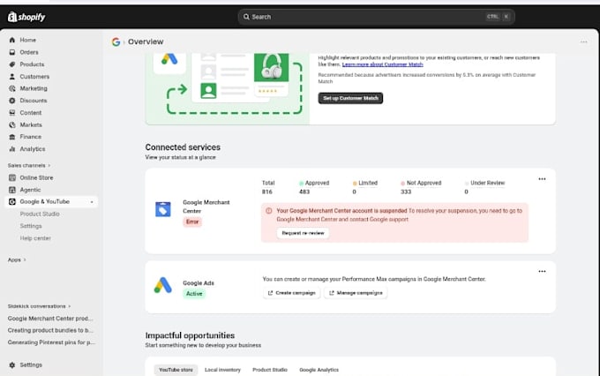Open the Merchant Center card options menu
The height and width of the screenshot is (376, 600).
542,179
